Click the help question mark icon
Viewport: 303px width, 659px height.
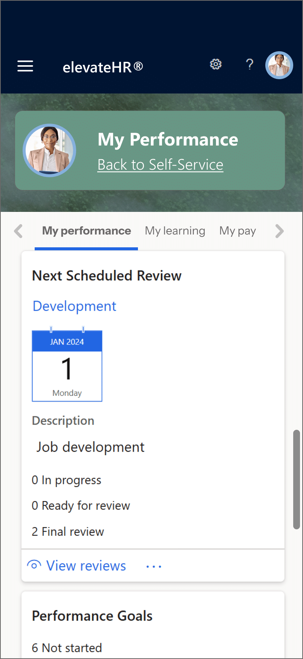click(x=249, y=64)
